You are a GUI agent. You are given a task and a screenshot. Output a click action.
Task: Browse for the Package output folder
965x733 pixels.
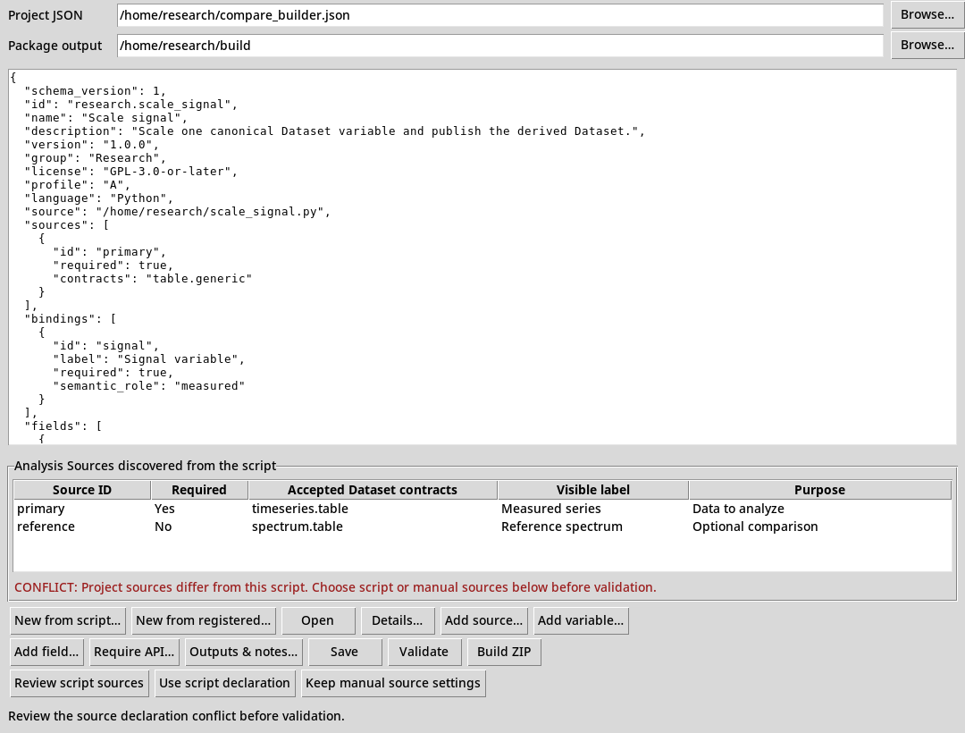pyautogui.click(x=927, y=45)
